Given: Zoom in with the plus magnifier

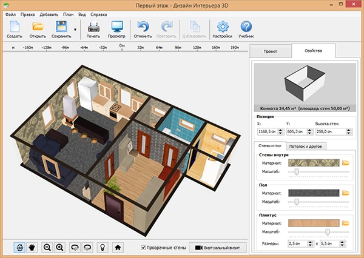Looking at the screenshot, I should click(x=60, y=247).
